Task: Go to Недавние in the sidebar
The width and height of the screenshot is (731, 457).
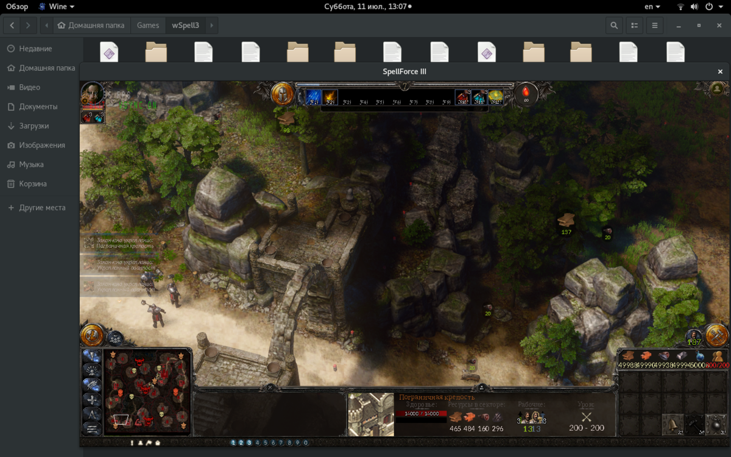Action: pos(41,49)
